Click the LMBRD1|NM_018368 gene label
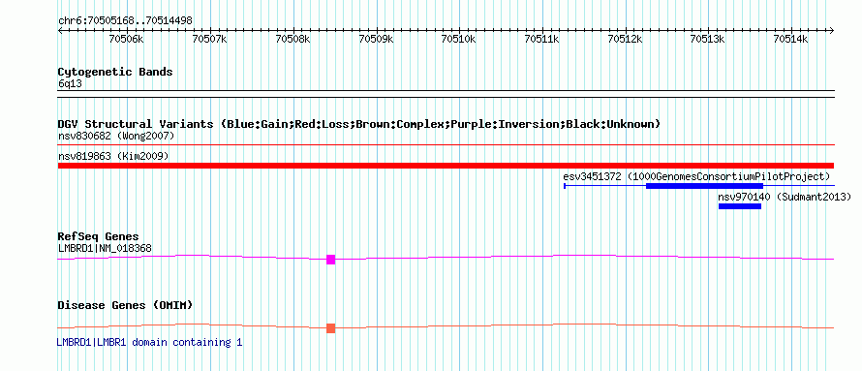 [x=105, y=248]
